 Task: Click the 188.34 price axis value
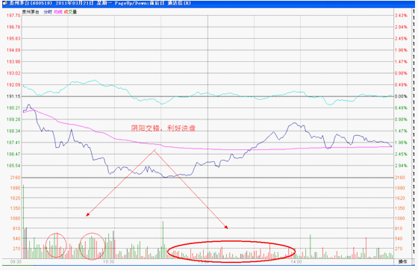(13, 131)
